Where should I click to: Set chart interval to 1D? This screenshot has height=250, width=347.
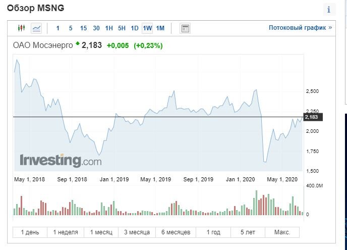[x=135, y=28]
